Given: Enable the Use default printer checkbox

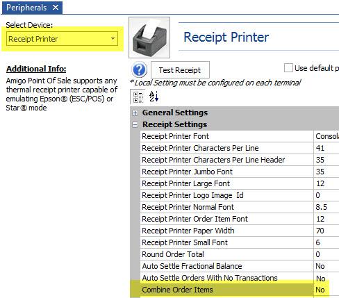Looking at the screenshot, I should point(288,68).
